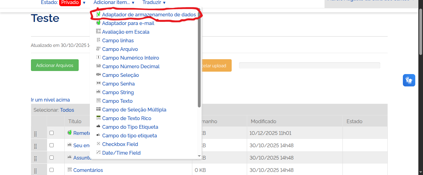Choose lowercase Campo do tipo etiqueta entry

pos(129,135)
